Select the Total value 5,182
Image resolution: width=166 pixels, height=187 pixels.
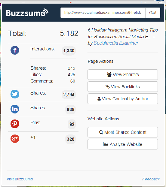69,33
